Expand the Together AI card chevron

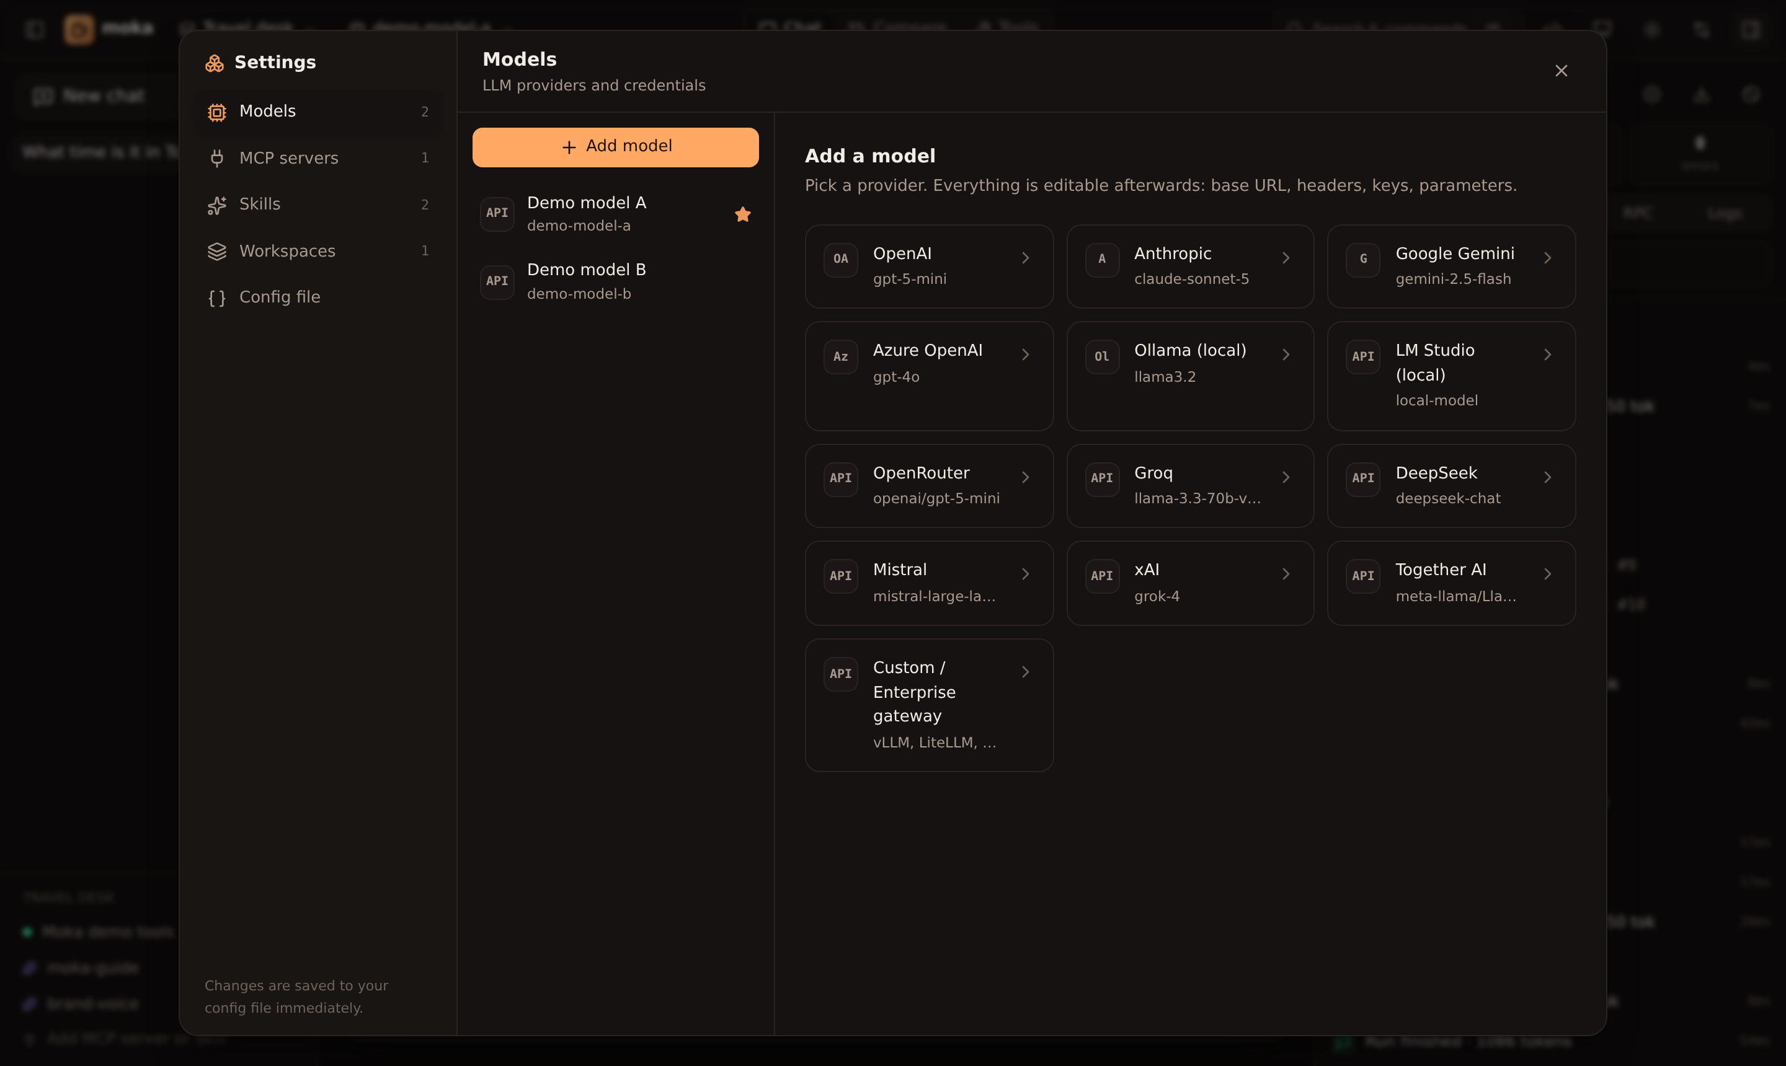[1547, 574]
